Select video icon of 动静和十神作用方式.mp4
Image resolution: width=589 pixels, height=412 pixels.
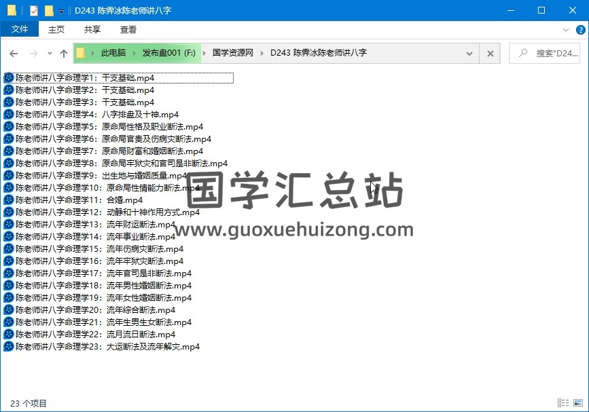(9, 212)
